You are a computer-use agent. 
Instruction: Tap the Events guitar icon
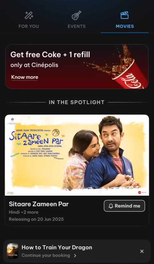pyautogui.click(x=77, y=15)
